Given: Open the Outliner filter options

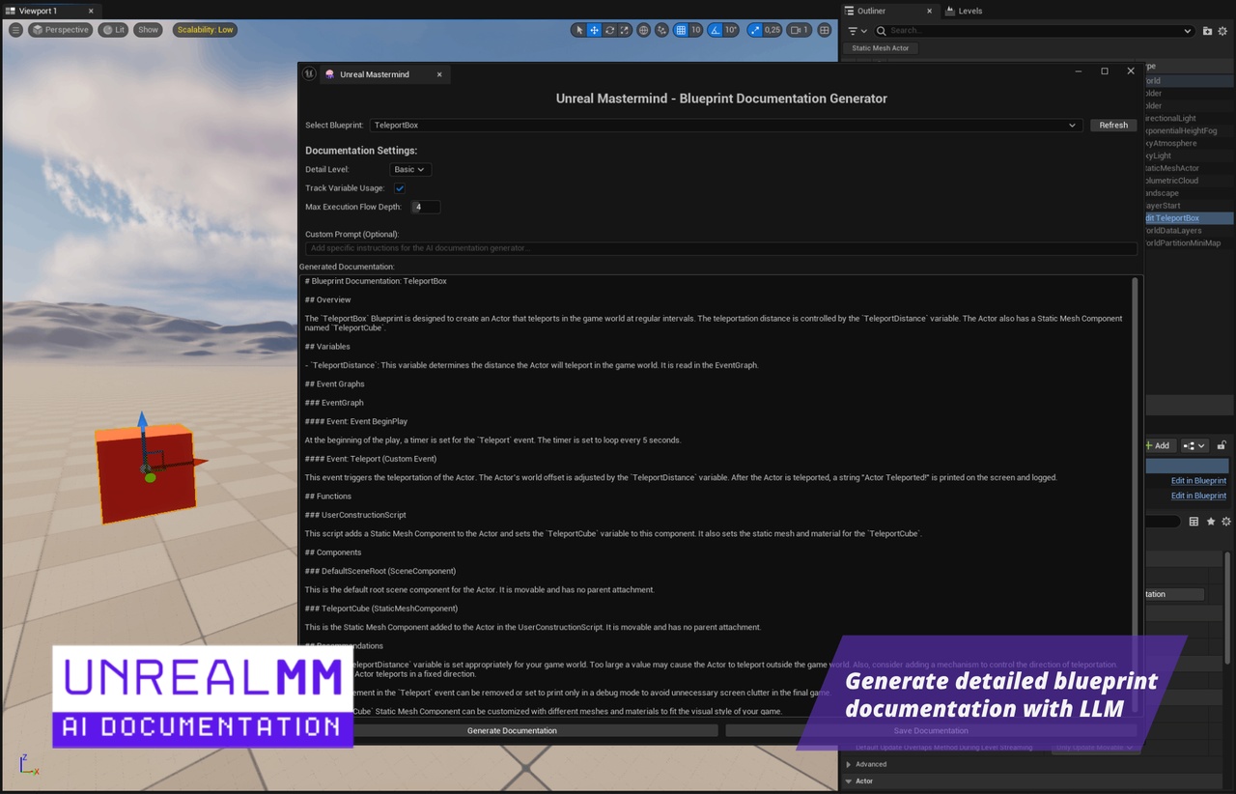Looking at the screenshot, I should click(x=857, y=31).
